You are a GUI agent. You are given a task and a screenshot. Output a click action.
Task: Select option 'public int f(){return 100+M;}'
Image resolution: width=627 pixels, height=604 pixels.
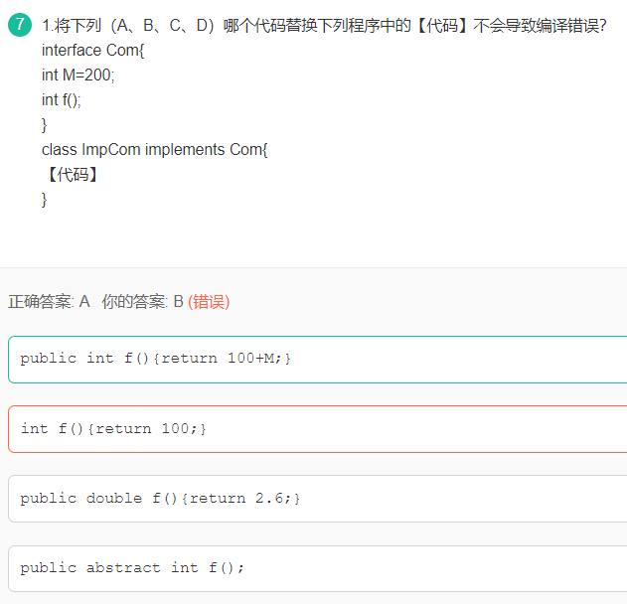(x=318, y=360)
